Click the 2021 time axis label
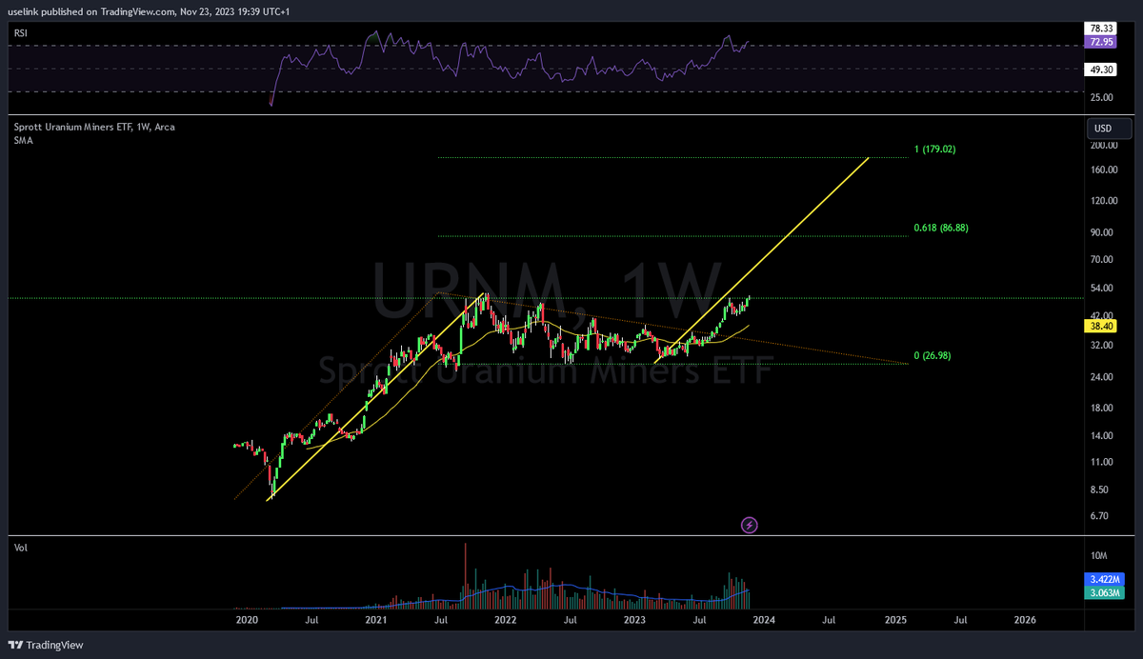 (x=376, y=620)
